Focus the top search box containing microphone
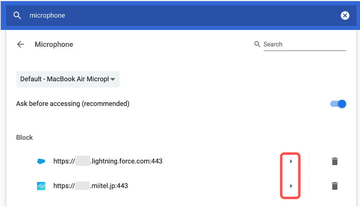The height and width of the screenshot is (207, 360). 165,16
